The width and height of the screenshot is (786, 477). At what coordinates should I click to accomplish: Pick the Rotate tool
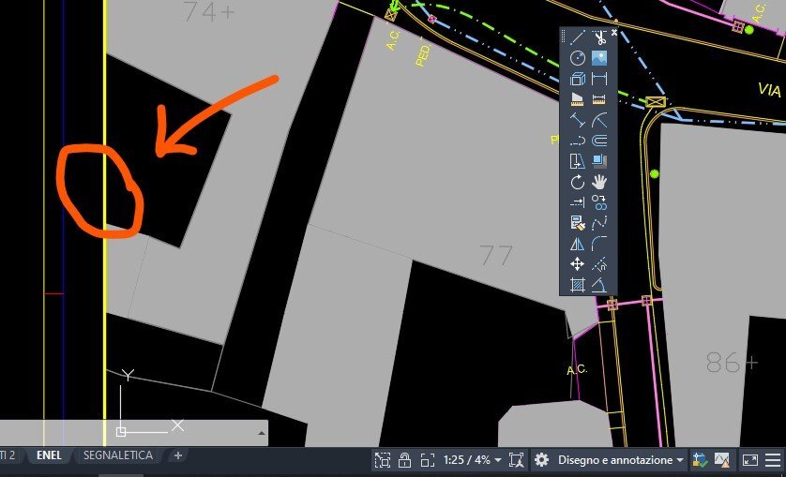[x=578, y=182]
